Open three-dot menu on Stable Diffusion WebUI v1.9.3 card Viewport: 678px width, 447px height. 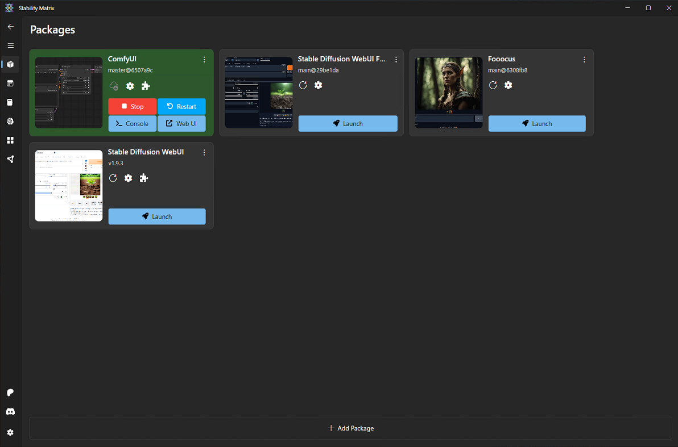[205, 152]
